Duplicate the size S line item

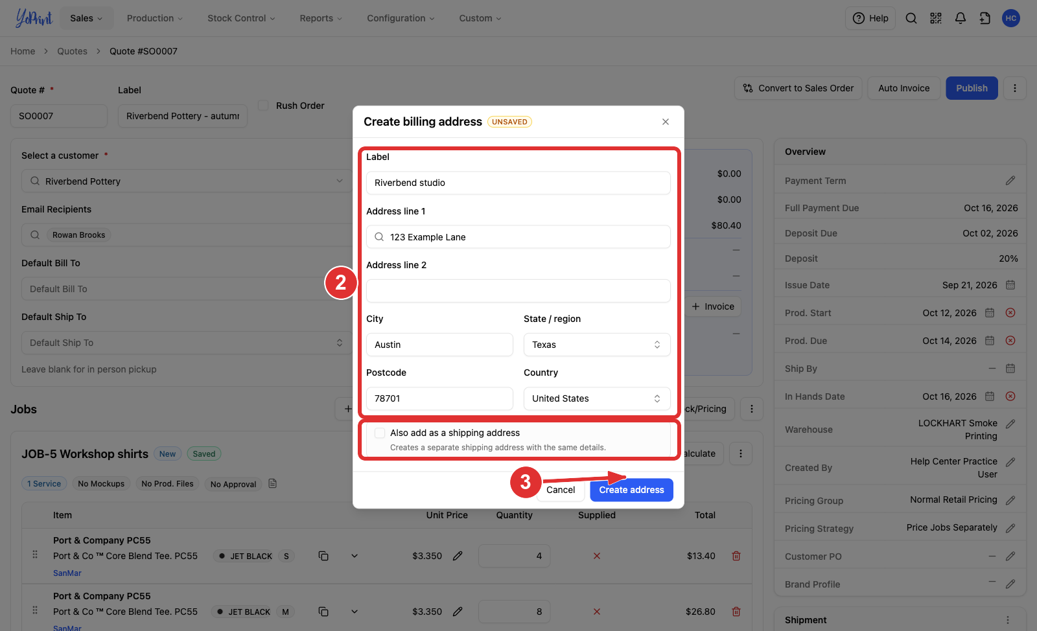tap(323, 556)
